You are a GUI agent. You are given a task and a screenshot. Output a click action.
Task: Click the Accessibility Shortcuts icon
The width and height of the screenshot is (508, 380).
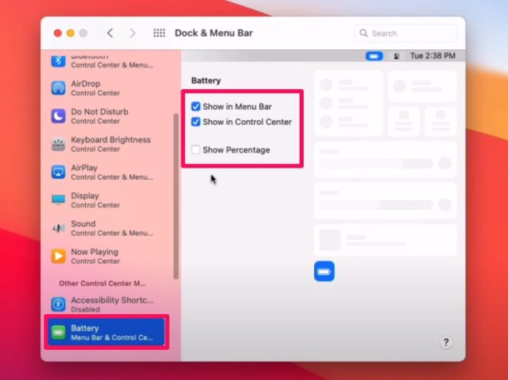[58, 304]
